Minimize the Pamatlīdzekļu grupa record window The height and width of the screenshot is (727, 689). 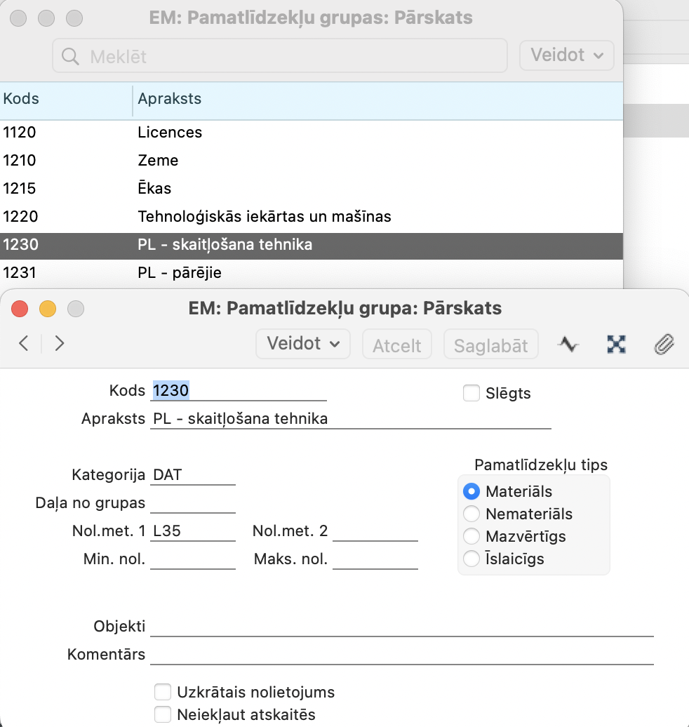tap(47, 309)
